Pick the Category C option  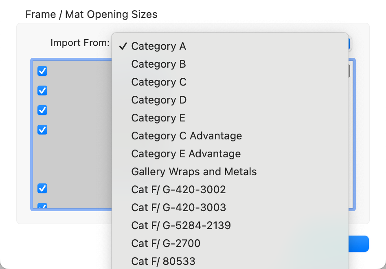pos(158,82)
